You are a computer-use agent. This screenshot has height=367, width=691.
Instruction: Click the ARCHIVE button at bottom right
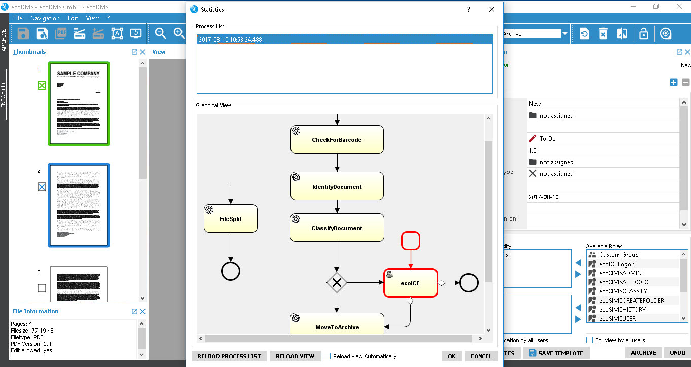point(643,353)
